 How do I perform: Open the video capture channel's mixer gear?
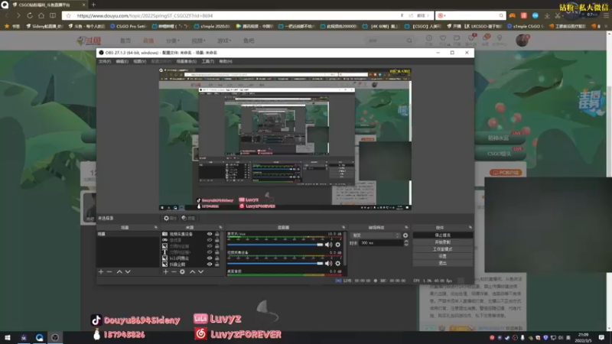pyautogui.click(x=337, y=264)
